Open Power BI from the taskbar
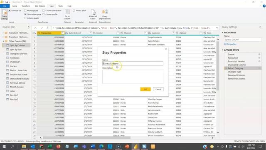Image resolution: width=266 pixels, height=150 pixels. (135, 146)
